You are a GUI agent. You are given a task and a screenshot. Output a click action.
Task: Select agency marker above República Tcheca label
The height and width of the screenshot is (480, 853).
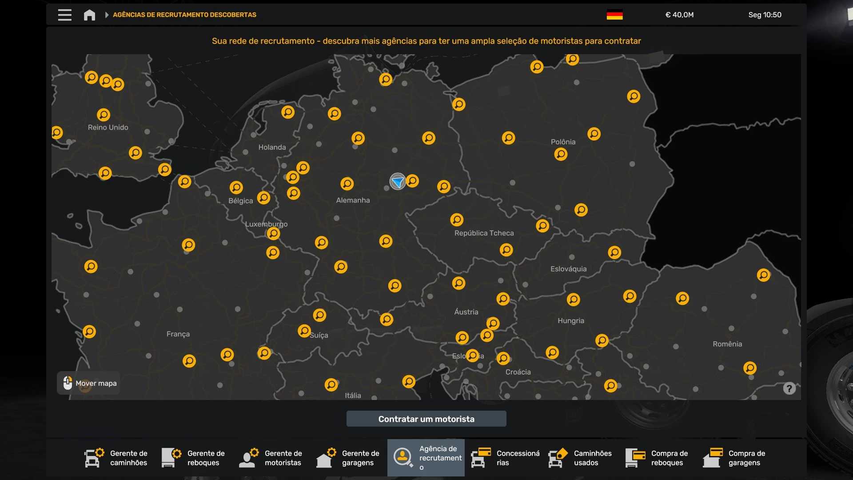tap(457, 220)
